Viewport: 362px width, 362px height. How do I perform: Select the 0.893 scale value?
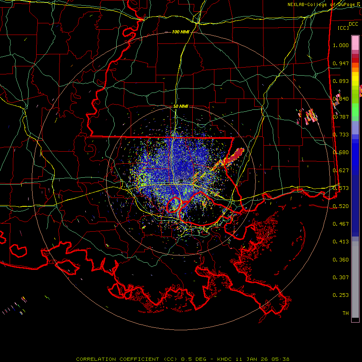tap(341, 81)
